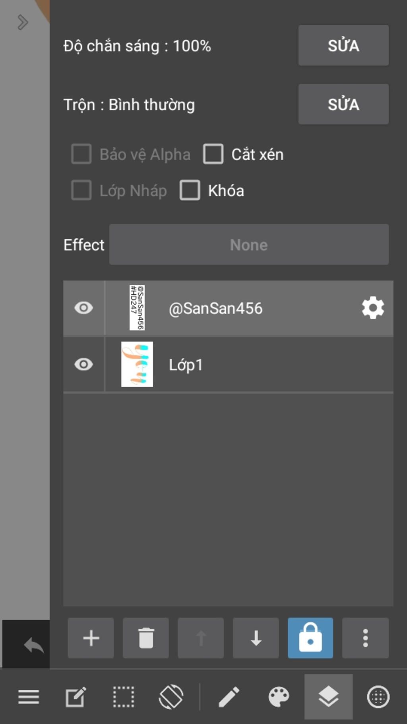Viewport: 407px width, 724px height.
Task: Open the hamburger main menu
Action: 29,697
